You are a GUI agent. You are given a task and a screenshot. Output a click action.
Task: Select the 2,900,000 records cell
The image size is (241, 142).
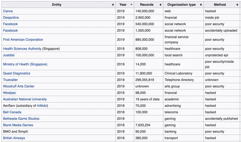pyautogui.click(x=148, y=17)
